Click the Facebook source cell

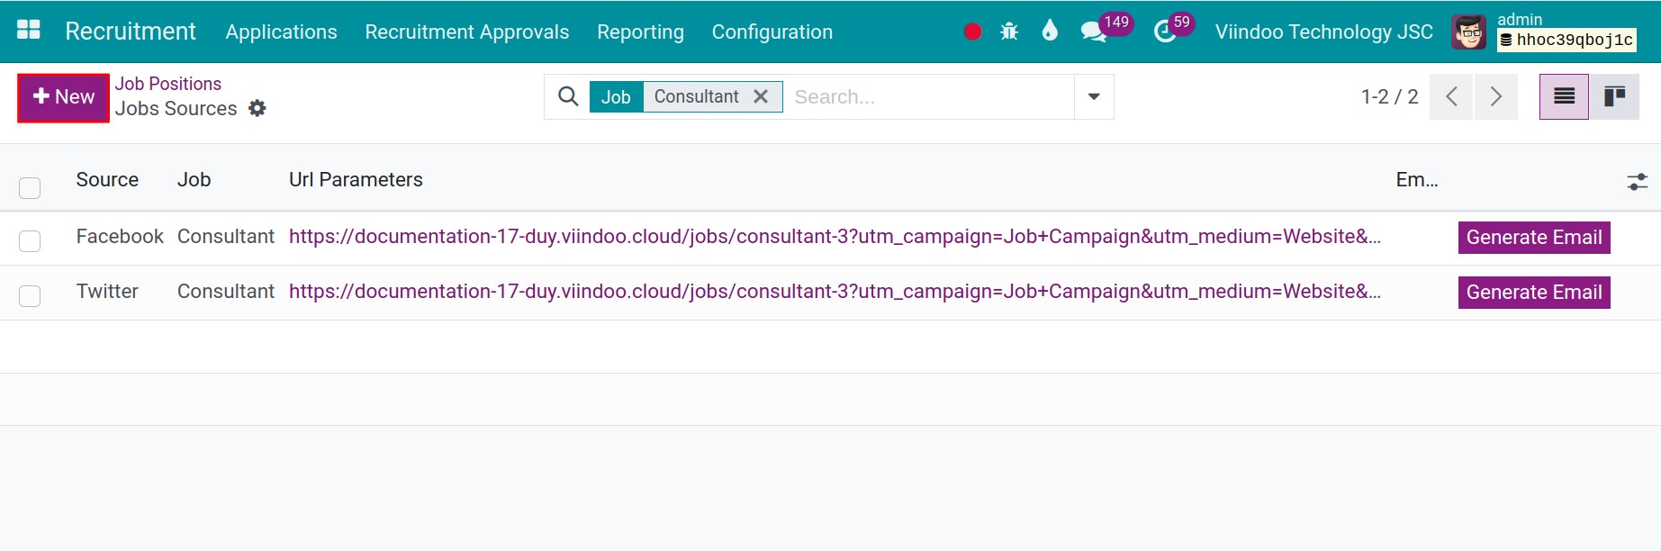(120, 237)
